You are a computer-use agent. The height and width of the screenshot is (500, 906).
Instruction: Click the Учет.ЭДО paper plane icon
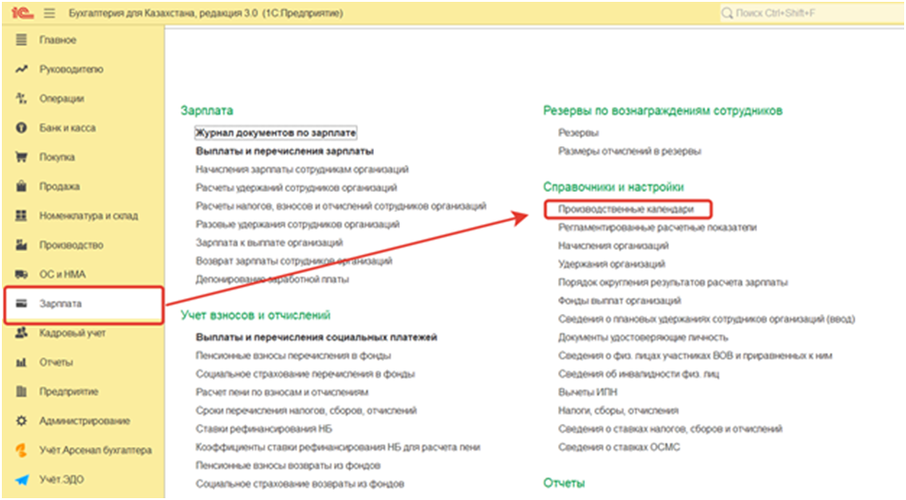point(20,480)
